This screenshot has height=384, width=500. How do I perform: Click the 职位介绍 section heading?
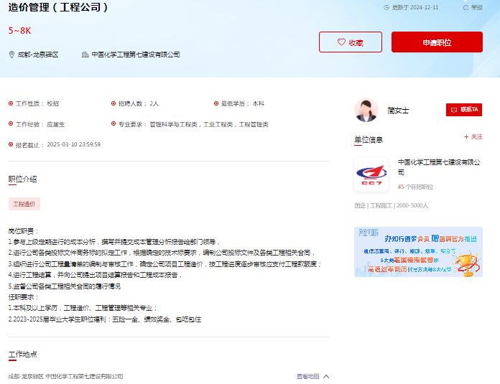(22, 179)
